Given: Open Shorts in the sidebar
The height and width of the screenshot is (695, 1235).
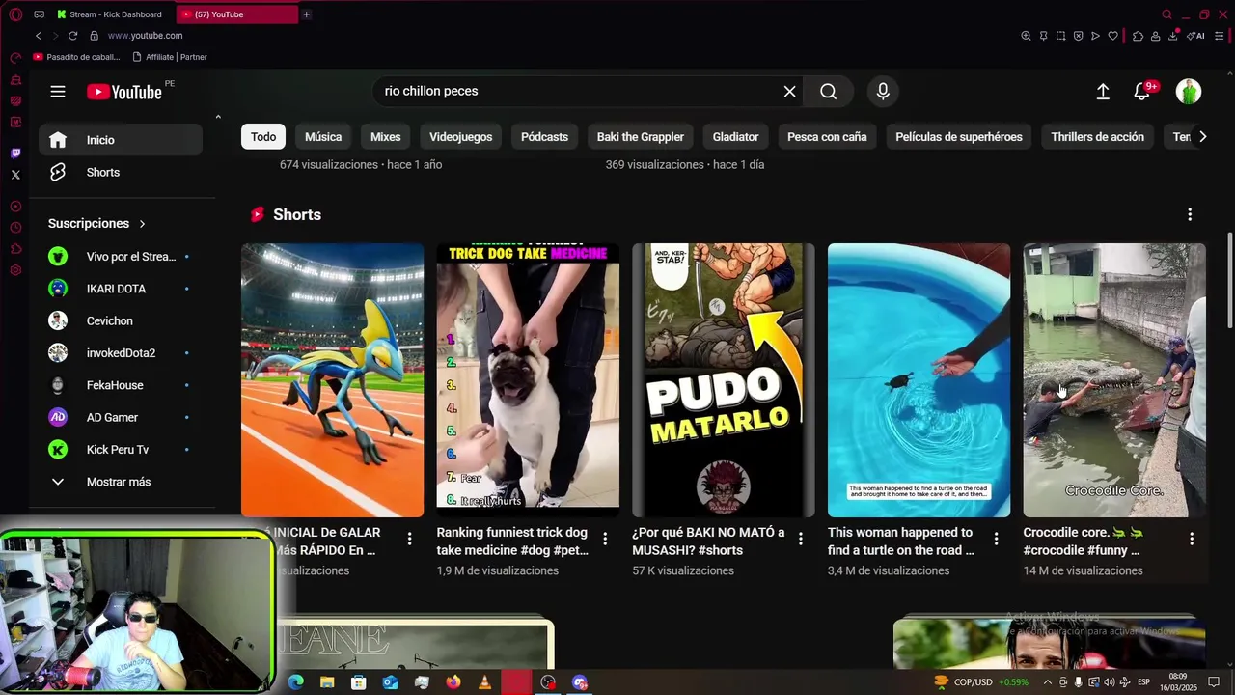Looking at the screenshot, I should pyautogui.click(x=121, y=172).
